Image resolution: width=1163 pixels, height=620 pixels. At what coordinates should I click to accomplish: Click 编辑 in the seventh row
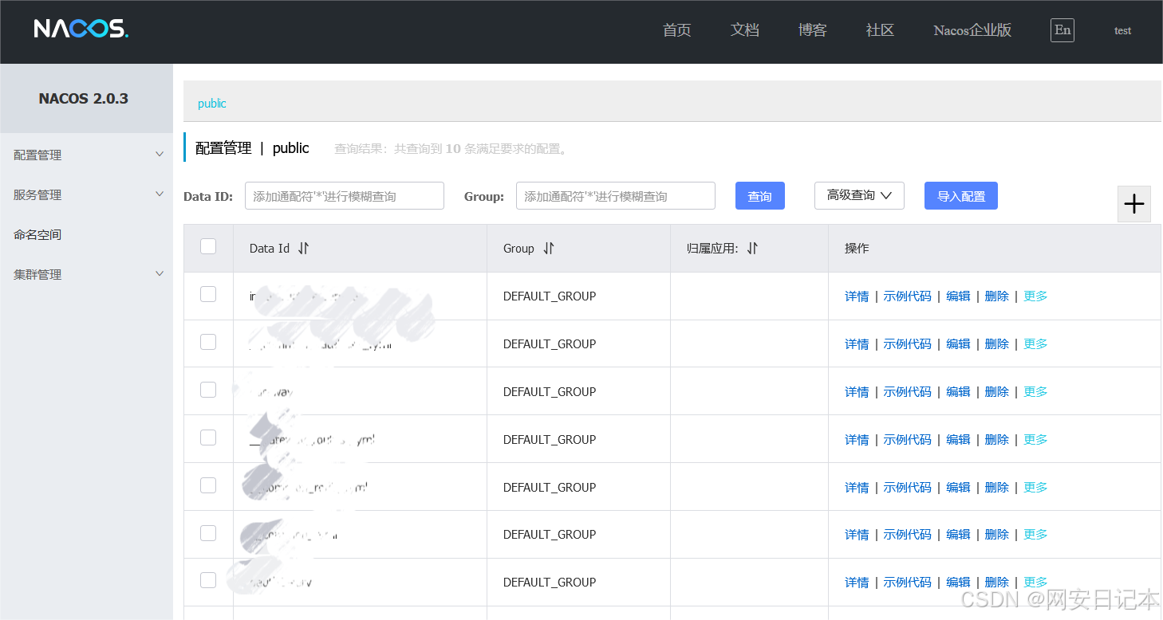958,583
